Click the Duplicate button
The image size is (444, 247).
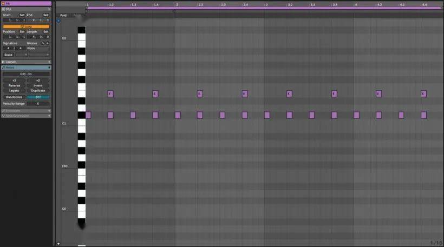pyautogui.click(x=38, y=90)
